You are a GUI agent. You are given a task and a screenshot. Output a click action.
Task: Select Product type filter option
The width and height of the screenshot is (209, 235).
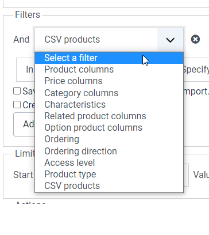[109, 175]
